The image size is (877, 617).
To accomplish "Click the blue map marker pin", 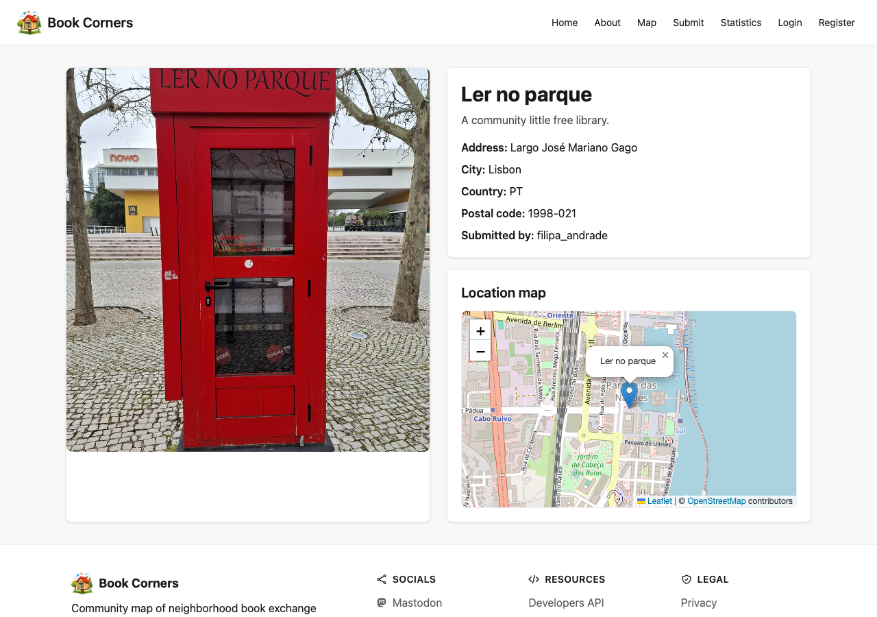I will pyautogui.click(x=629, y=395).
